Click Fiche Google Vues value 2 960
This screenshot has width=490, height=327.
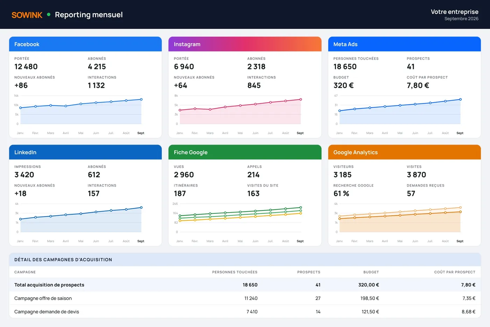184,175
